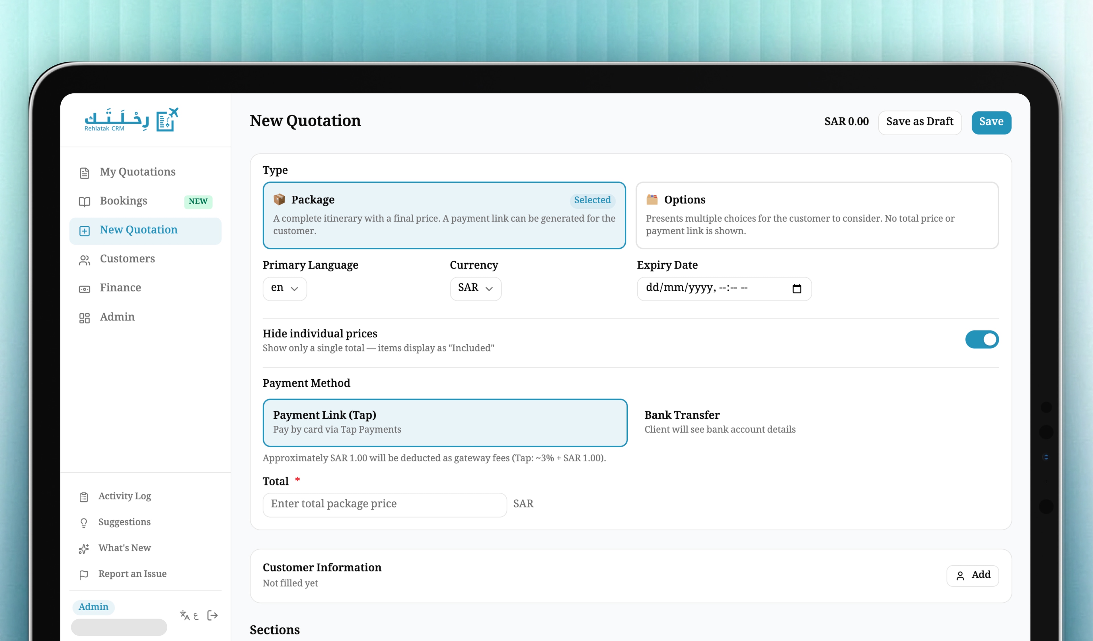
Task: Click the New Quotation plus icon
Action: [x=85, y=231]
